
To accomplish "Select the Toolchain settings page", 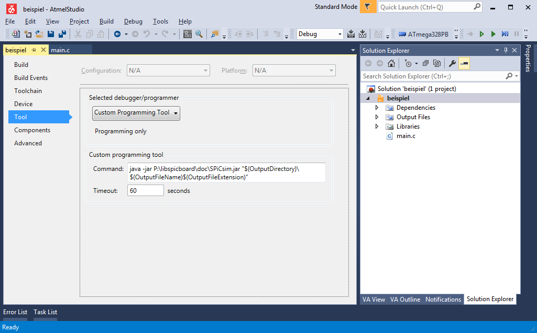I will click(x=28, y=90).
